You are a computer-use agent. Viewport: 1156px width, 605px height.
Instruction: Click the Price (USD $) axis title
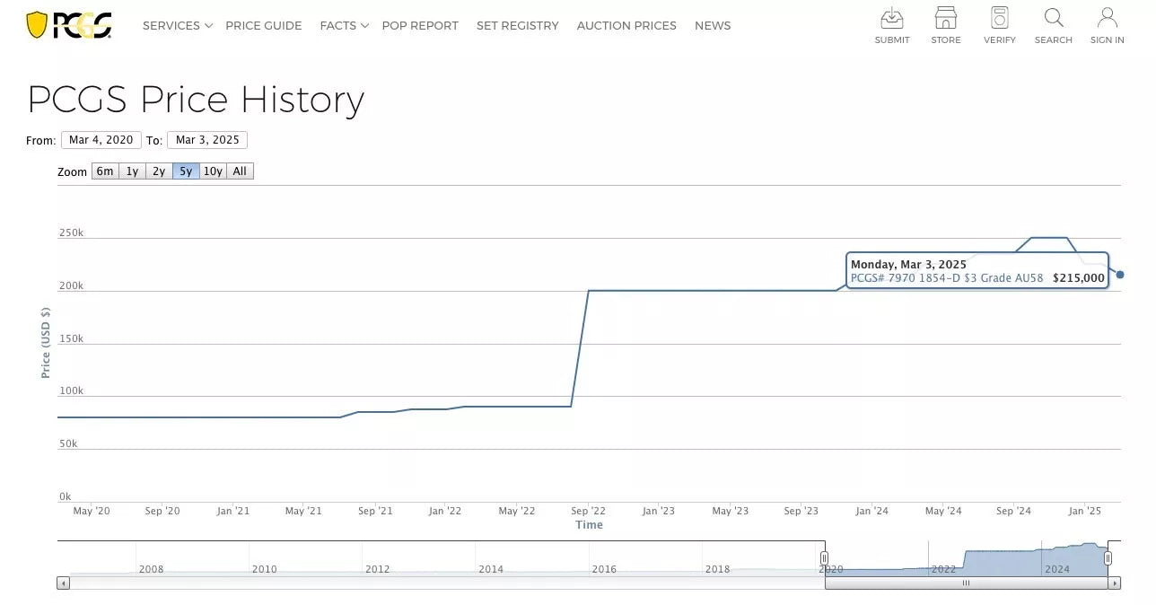click(46, 343)
